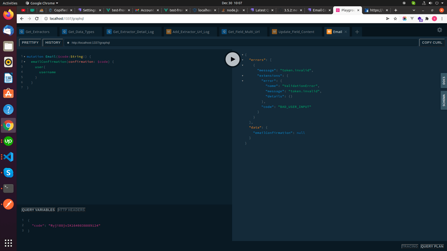The width and height of the screenshot is (447, 251).
Task: Open the HISTORY panel
Action: coord(53,42)
